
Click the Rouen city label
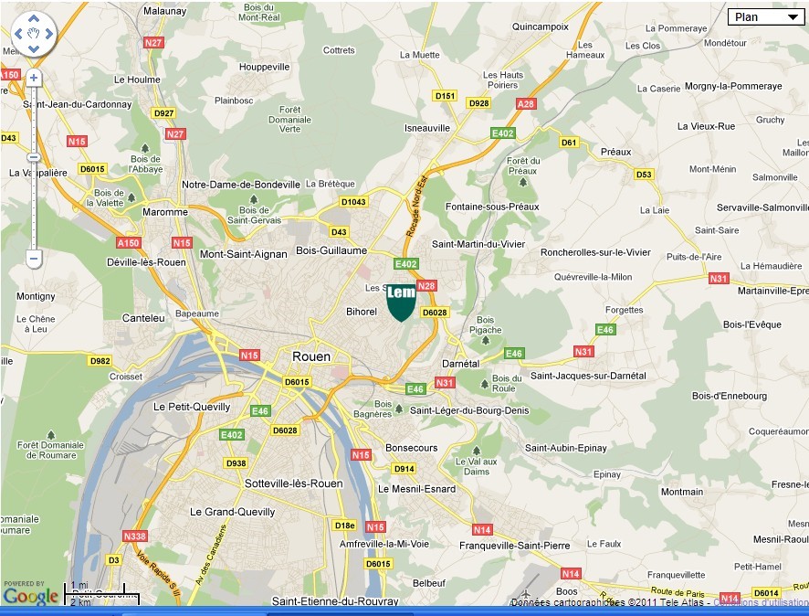tap(310, 356)
